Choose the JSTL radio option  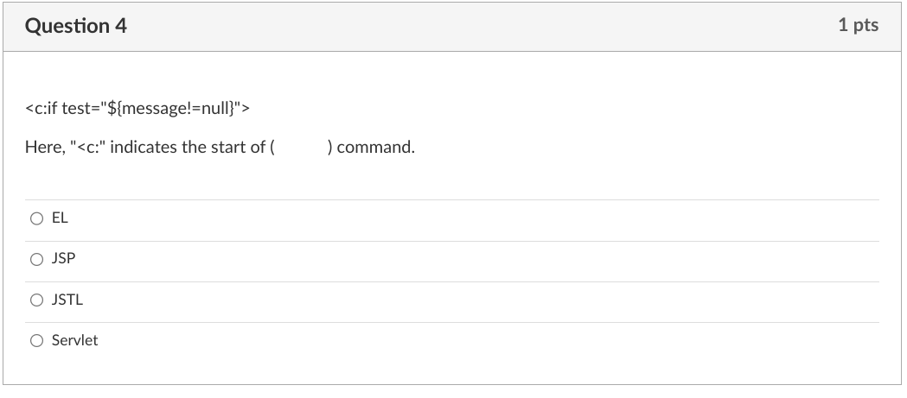coord(36,300)
